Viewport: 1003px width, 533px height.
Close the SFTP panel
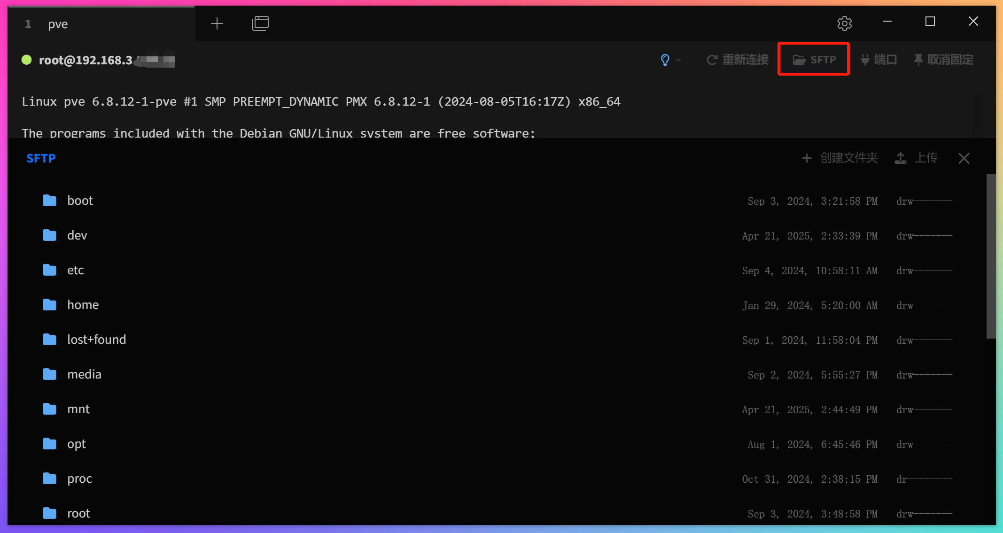(x=964, y=158)
